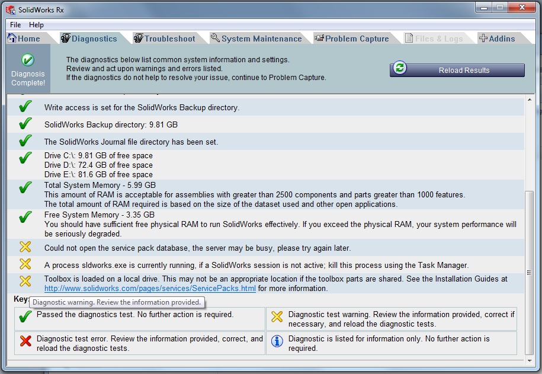Image resolution: width=542 pixels, height=374 pixels.
Task: Click the stethoscope icon on Diagnostics tab
Action: (66, 38)
